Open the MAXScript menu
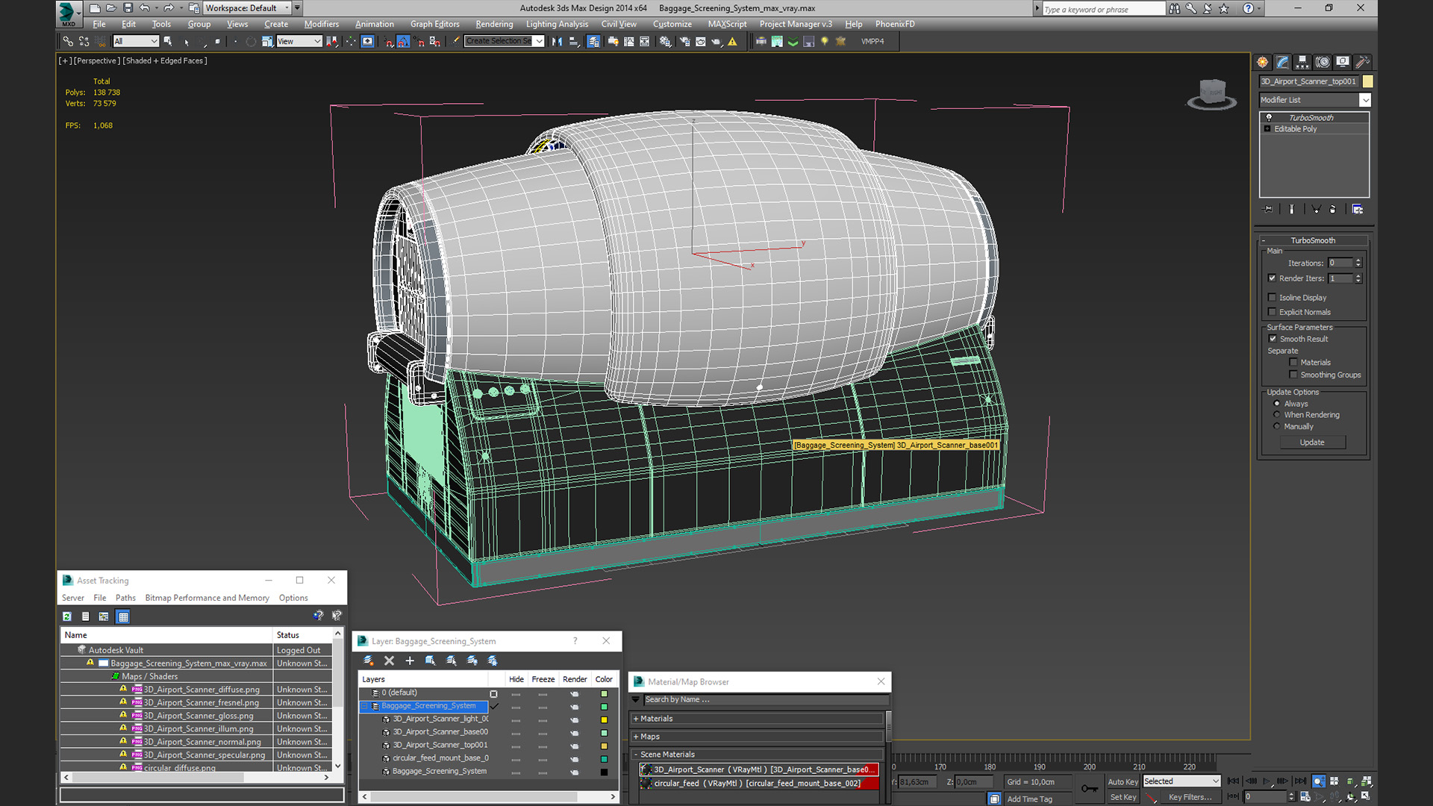This screenshot has height=806, width=1433. [x=727, y=24]
